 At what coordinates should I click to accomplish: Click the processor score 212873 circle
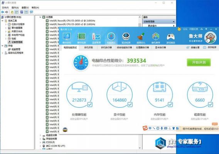pyautogui.click(x=79, y=95)
